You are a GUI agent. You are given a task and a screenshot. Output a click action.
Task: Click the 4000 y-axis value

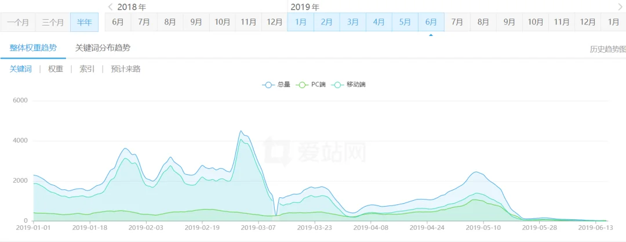pyautogui.click(x=20, y=141)
